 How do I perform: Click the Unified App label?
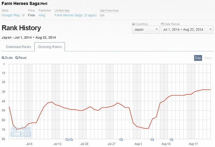pyautogui.click(x=62, y=11)
